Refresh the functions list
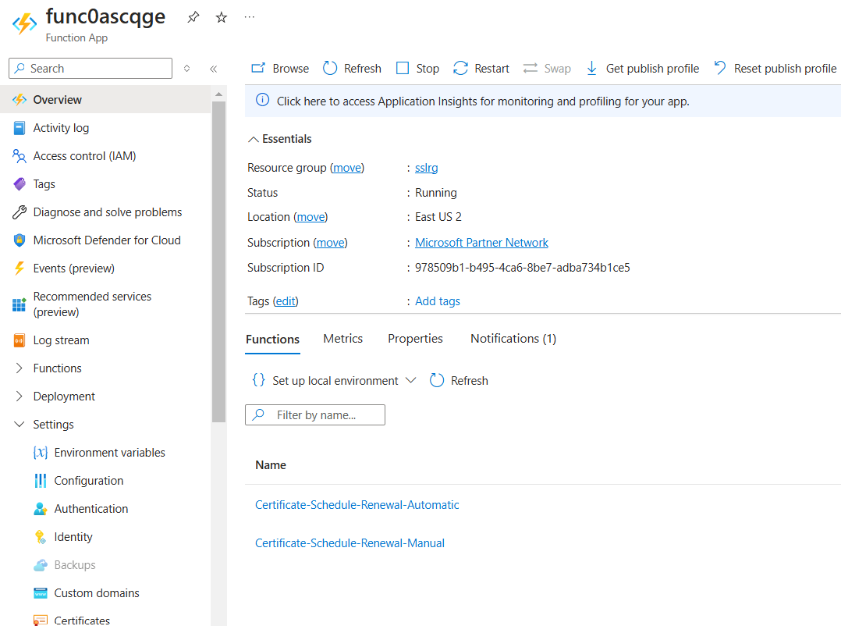The width and height of the screenshot is (841, 626). click(x=459, y=380)
